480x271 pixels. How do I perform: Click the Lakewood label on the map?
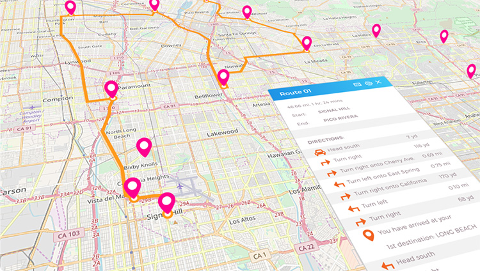(x=223, y=133)
